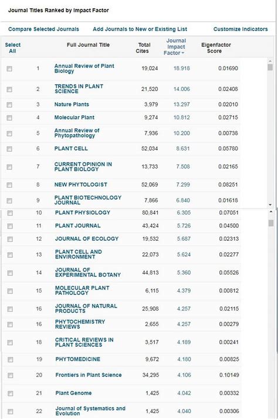Open the NEW PHYTOLOGIST journal link
This screenshot has width=278, height=419.
80,185
